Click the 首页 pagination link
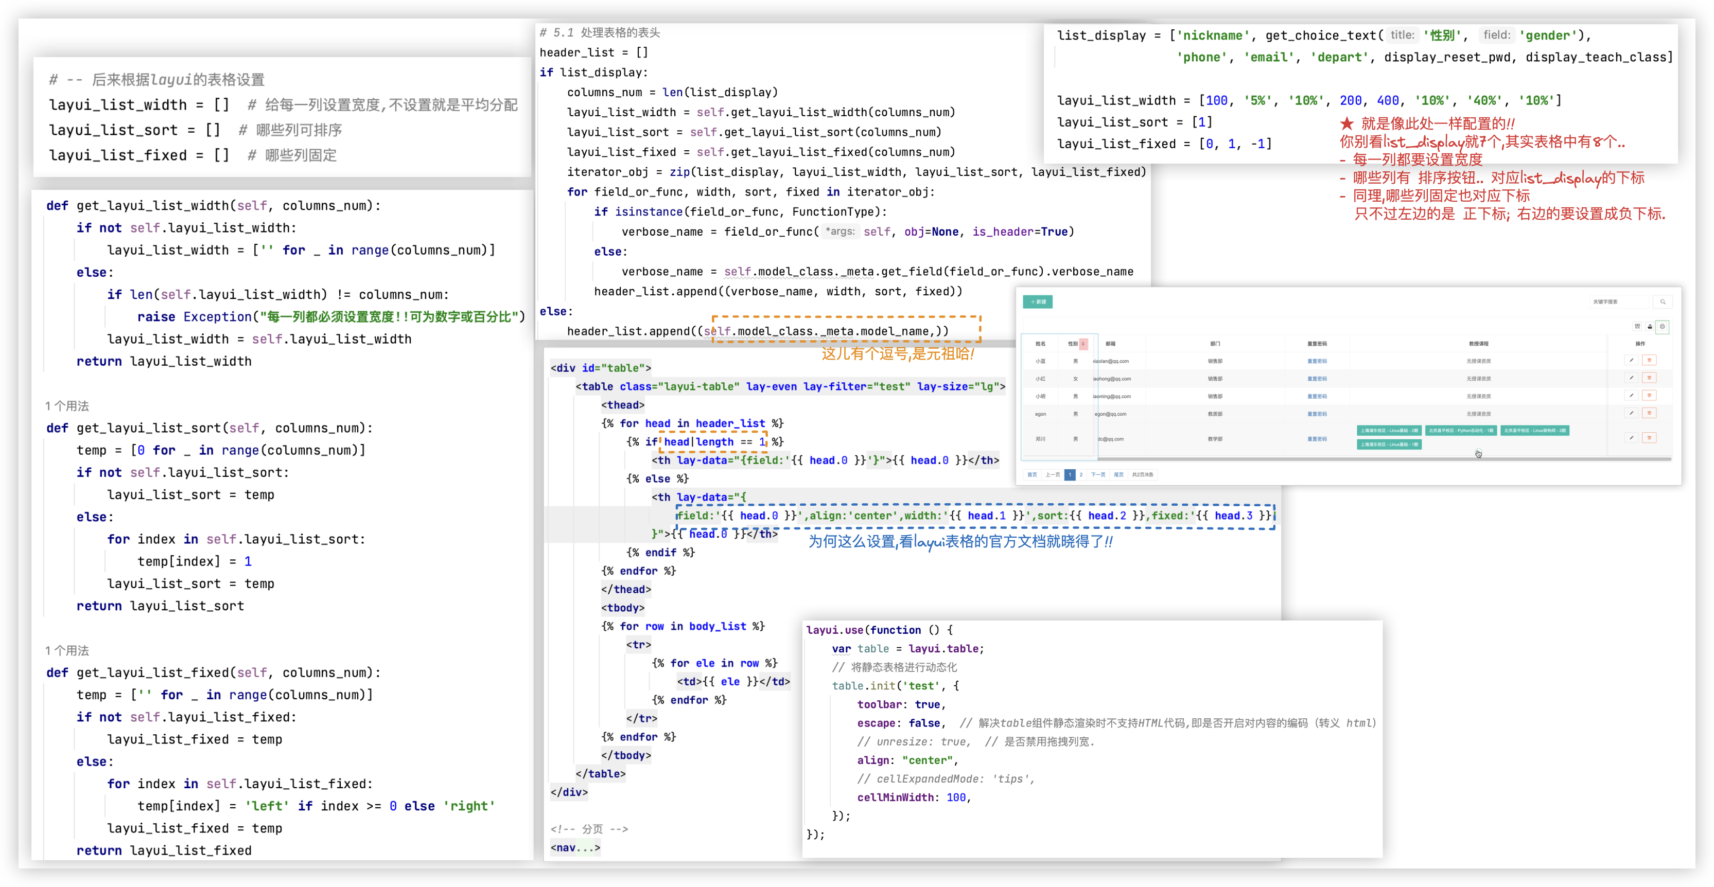The image size is (1714, 887). [x=1032, y=475]
